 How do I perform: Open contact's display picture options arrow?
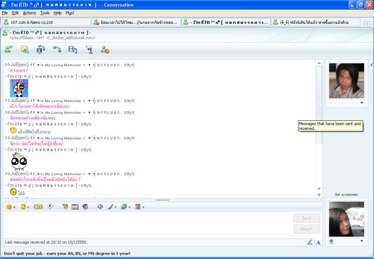click(361, 103)
